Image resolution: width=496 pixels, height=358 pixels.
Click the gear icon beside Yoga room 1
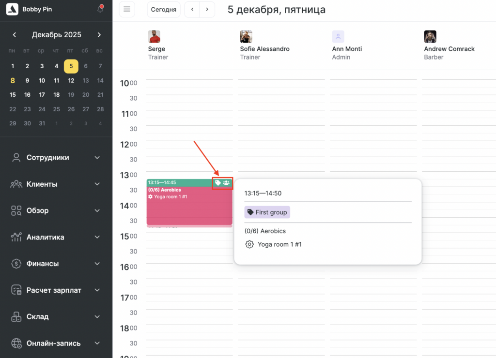point(249,244)
